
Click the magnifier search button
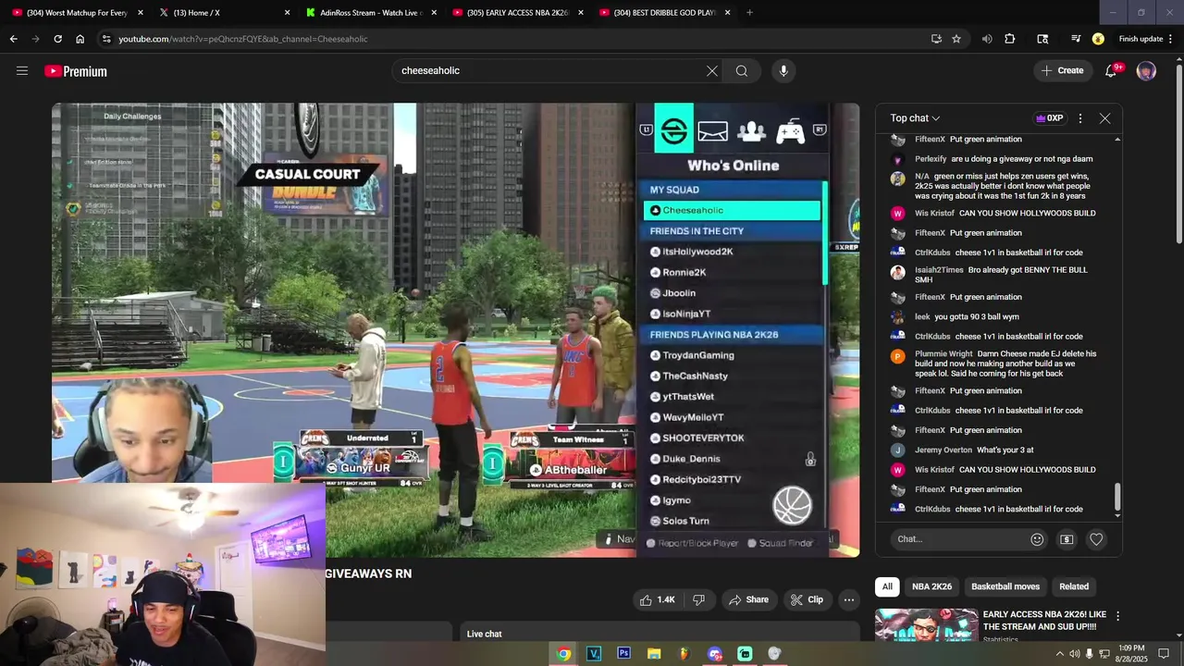[742, 70]
